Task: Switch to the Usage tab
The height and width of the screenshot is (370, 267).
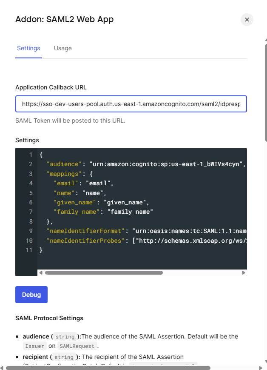Action: (x=62, y=48)
